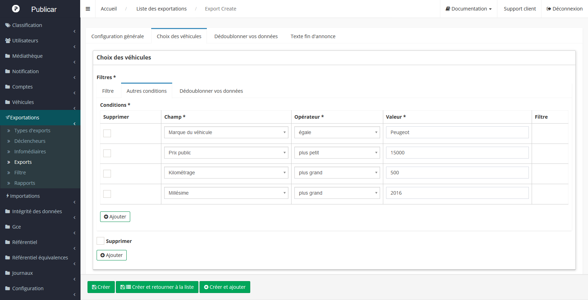Click the Véhicules folder icon

[x=8, y=102]
